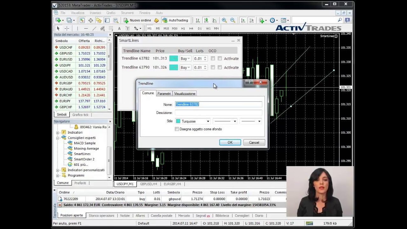Open the Strategy Tester magnifier icon

(x=116, y=20)
